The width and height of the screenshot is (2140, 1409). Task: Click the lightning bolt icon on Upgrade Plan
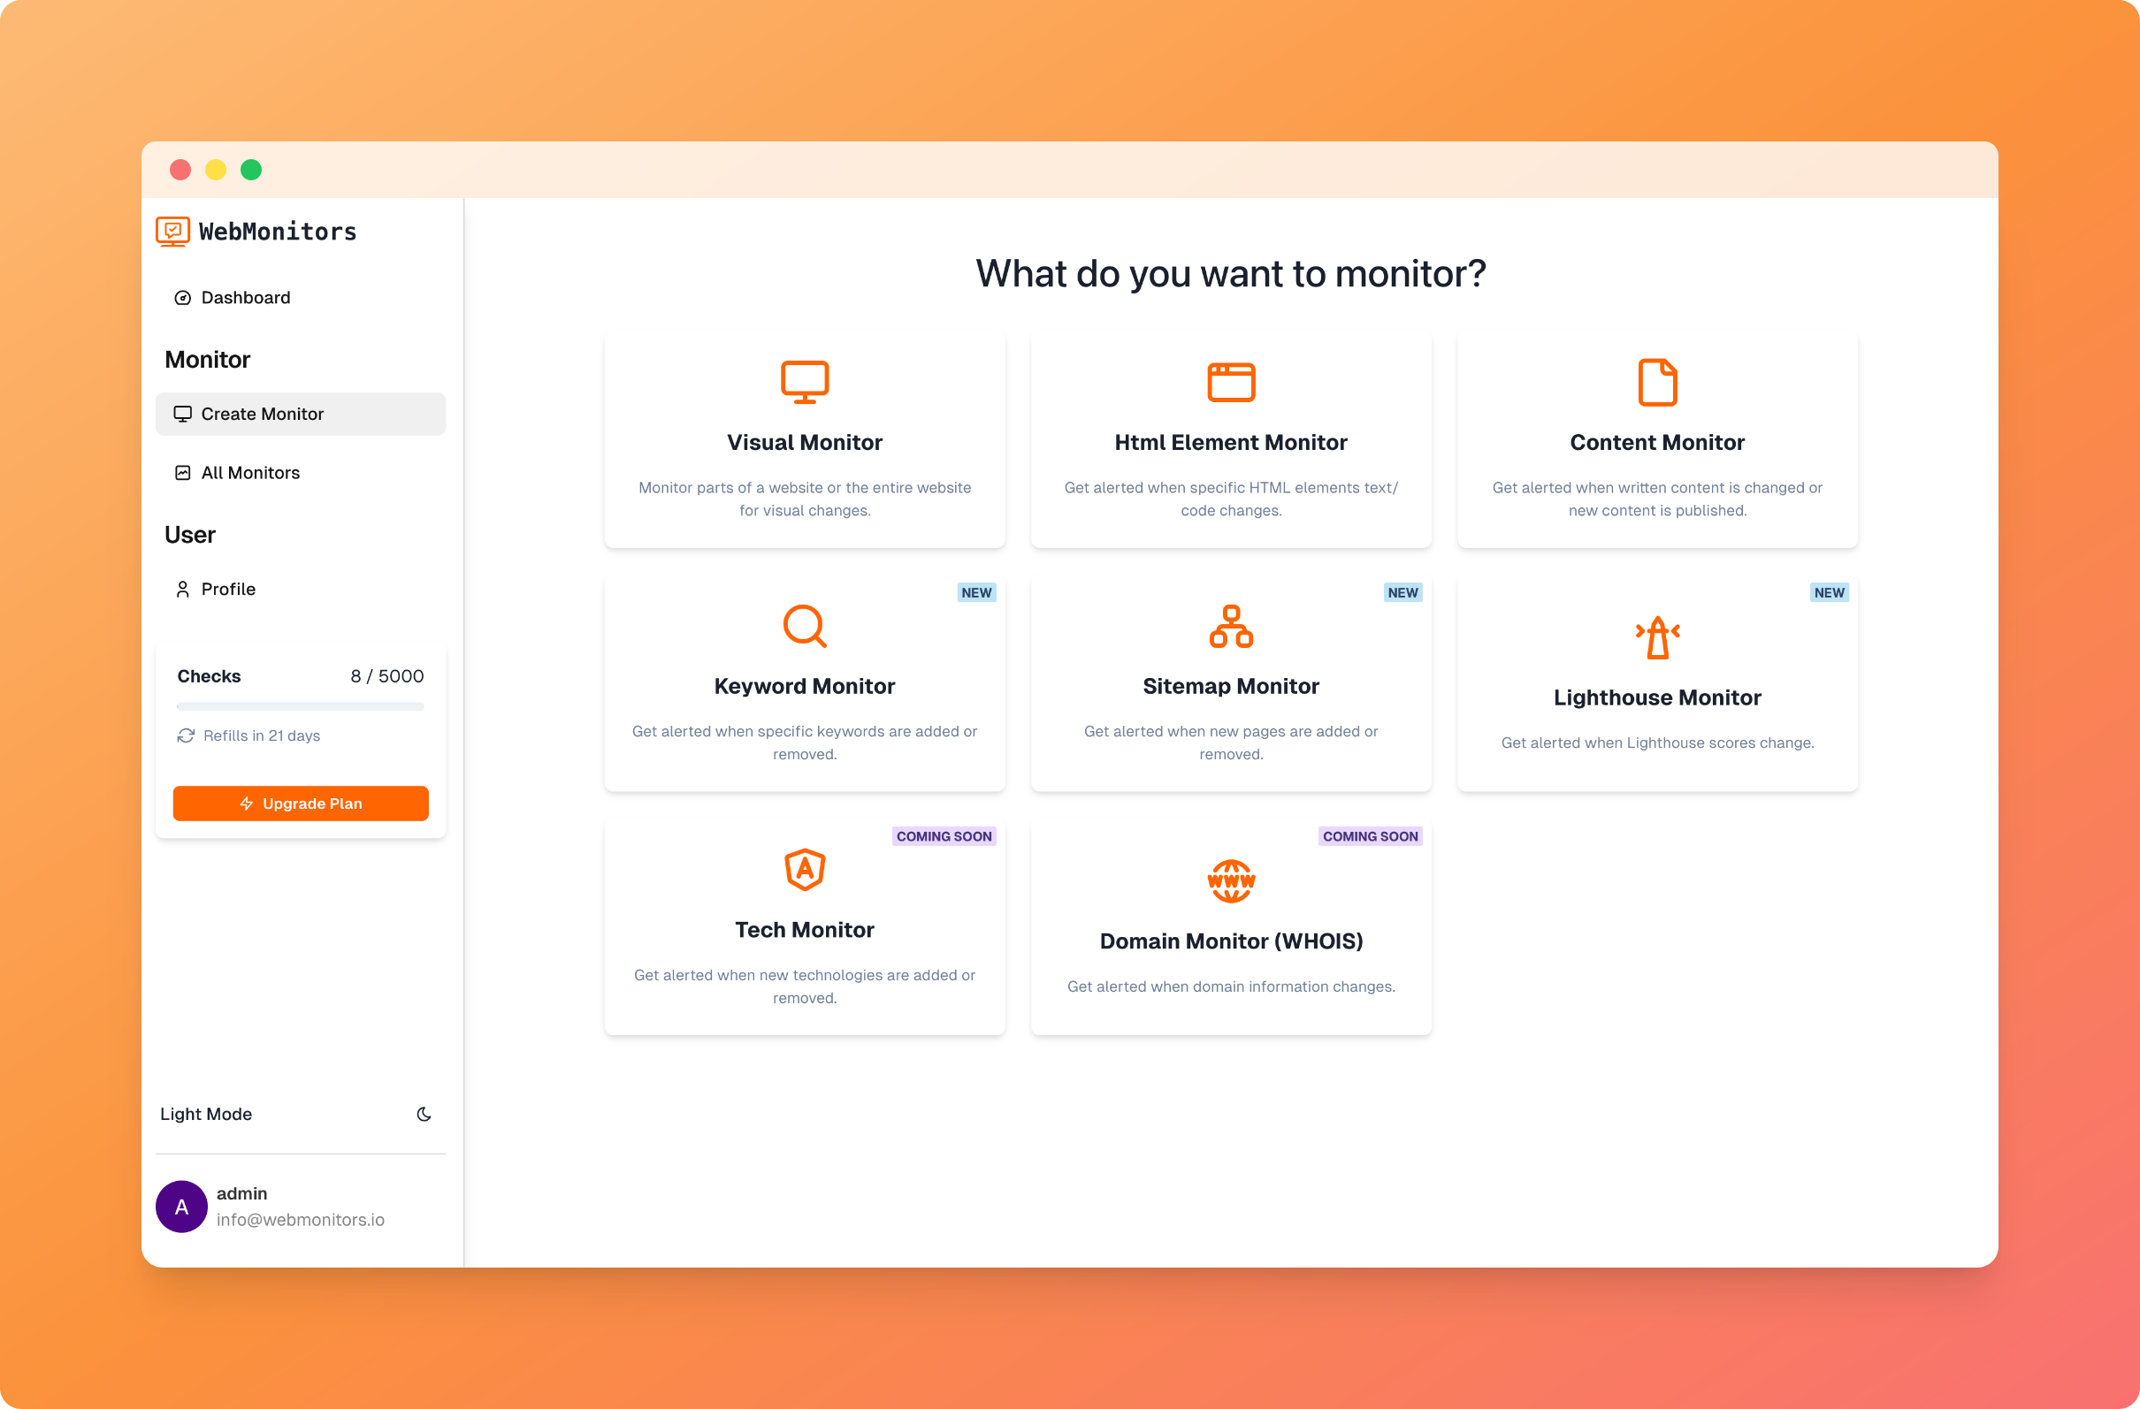pos(247,804)
